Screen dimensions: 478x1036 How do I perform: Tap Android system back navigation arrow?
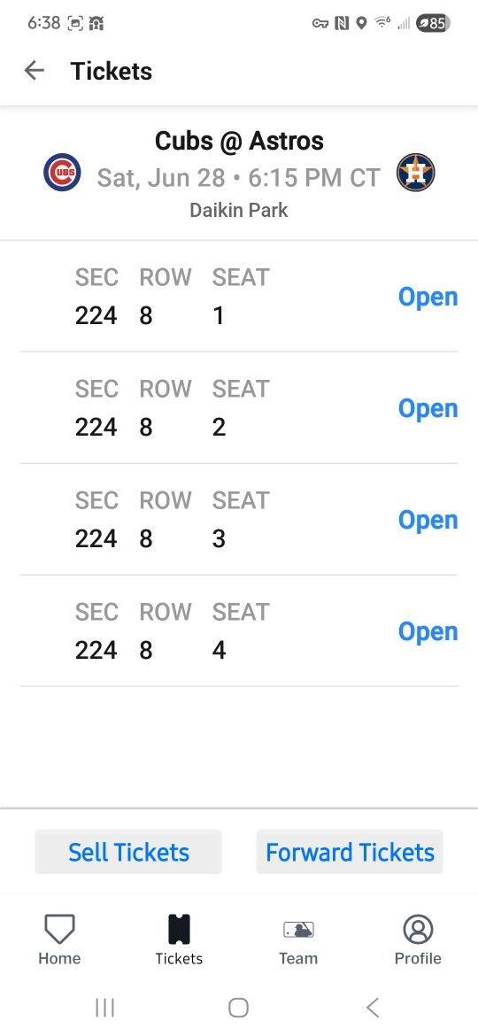[373, 1008]
